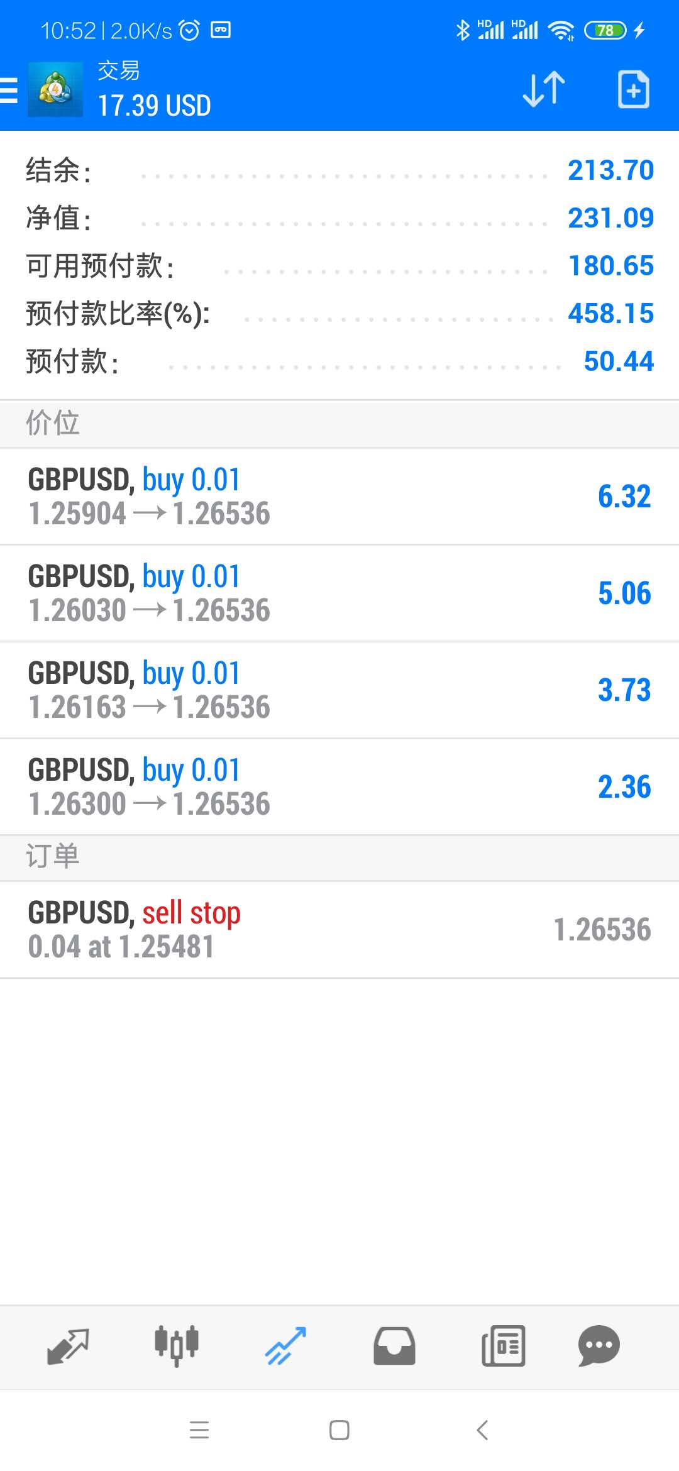Image resolution: width=679 pixels, height=1471 pixels.
Task: Select GBPUSD buy position opened at 1.26300
Action: pyautogui.click(x=339, y=787)
